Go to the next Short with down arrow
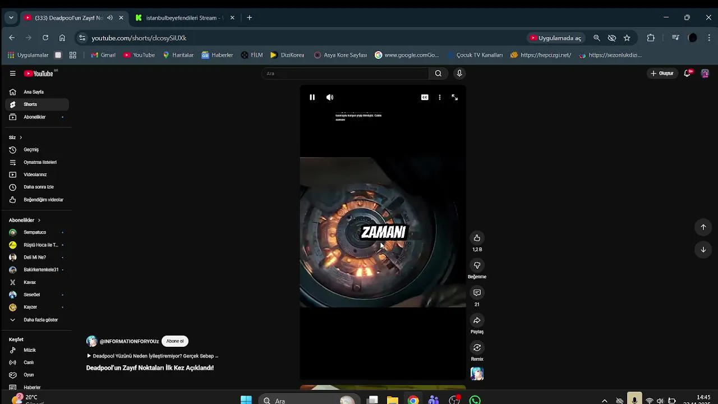This screenshot has height=404, width=718. (x=703, y=250)
